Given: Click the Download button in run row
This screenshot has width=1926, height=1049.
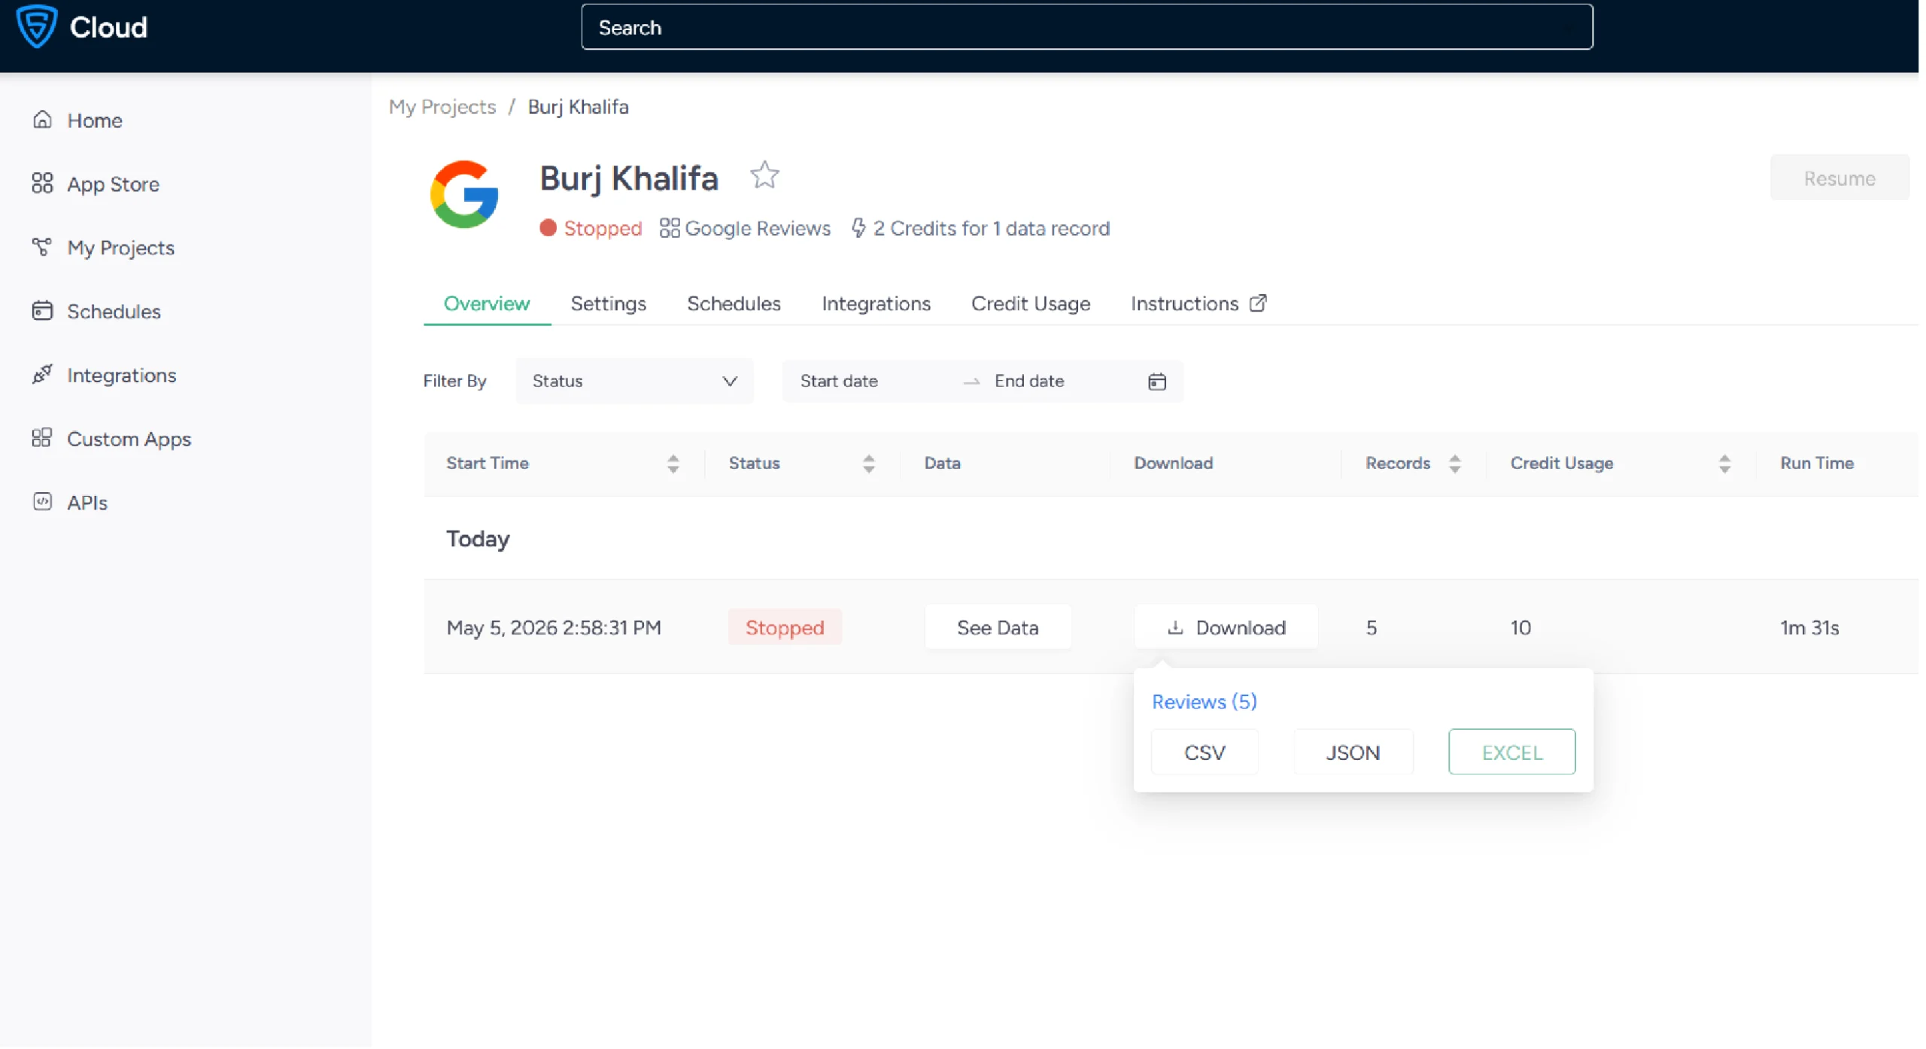Looking at the screenshot, I should coord(1225,628).
